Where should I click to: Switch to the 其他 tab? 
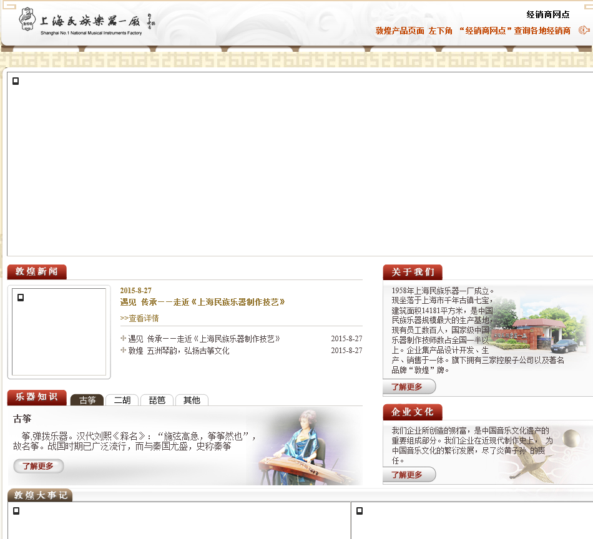click(192, 400)
